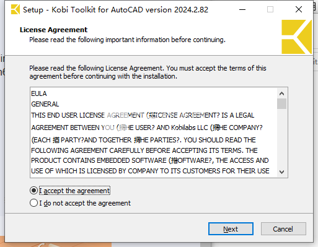Click the "GENERAL" line in license text
This screenshot has height=247, width=318.
pos(45,104)
